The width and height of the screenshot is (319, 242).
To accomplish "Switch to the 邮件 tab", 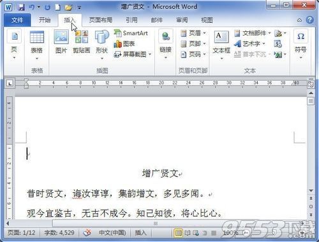I will (x=157, y=20).
